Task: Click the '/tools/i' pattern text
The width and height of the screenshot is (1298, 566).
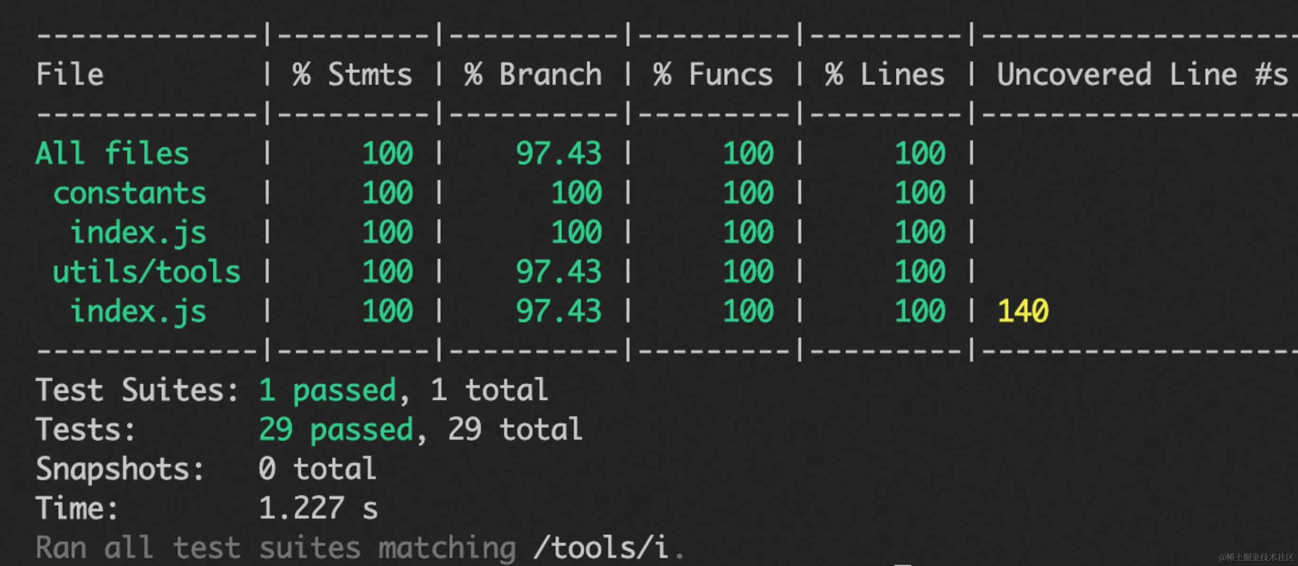Action: pos(601,548)
